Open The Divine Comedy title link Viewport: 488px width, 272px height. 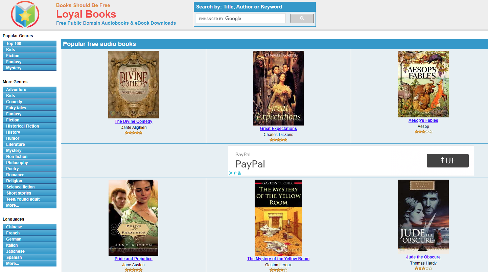[134, 121]
